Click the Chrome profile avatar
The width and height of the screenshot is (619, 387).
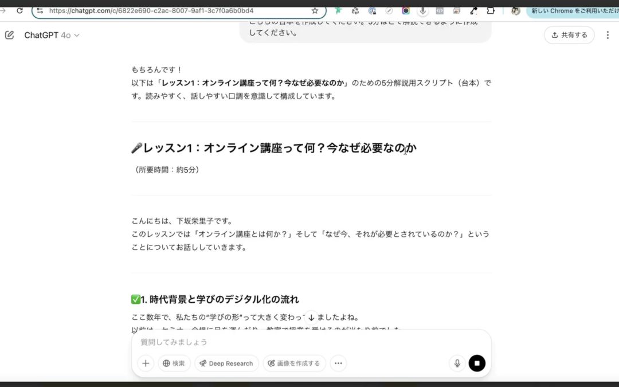pos(515,10)
